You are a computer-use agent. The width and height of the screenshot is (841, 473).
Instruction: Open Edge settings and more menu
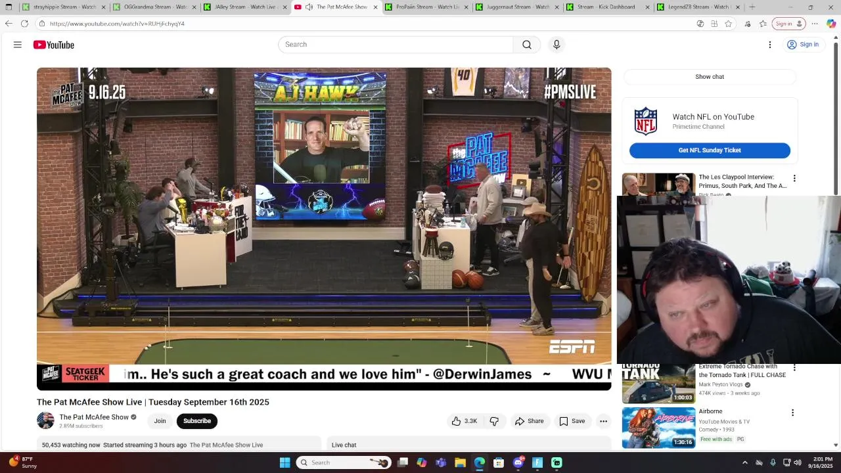(815, 24)
